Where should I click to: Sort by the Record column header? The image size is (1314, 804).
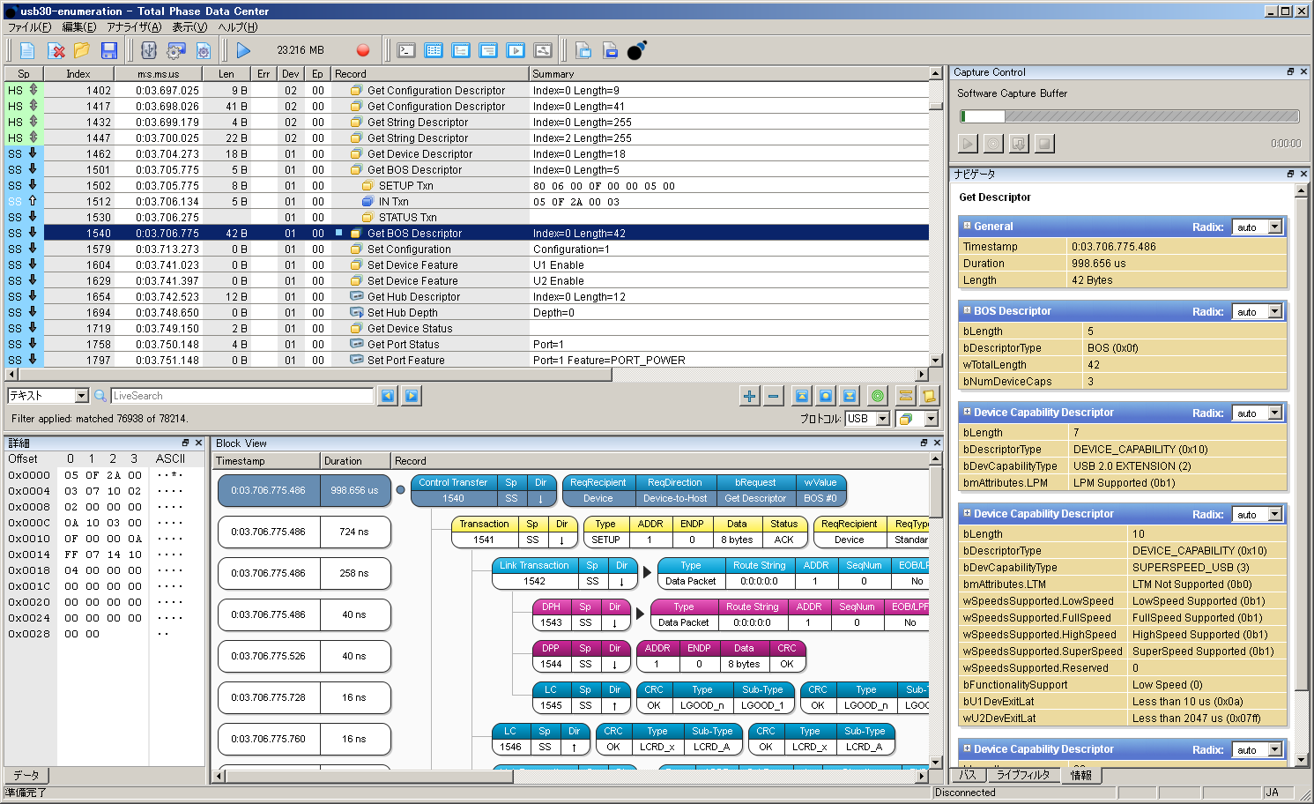pyautogui.click(x=430, y=74)
